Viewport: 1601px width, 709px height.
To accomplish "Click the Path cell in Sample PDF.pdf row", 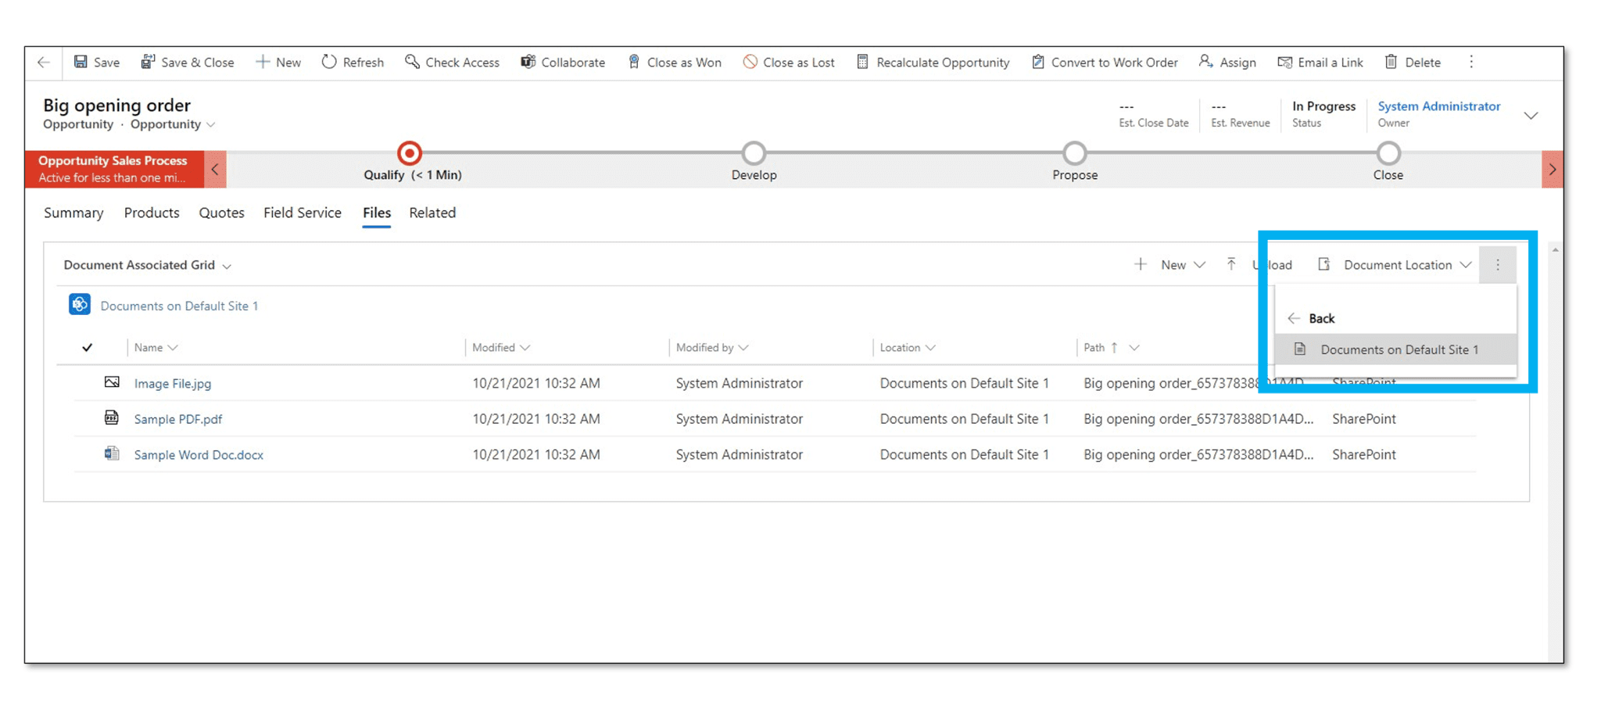I will point(1198,419).
